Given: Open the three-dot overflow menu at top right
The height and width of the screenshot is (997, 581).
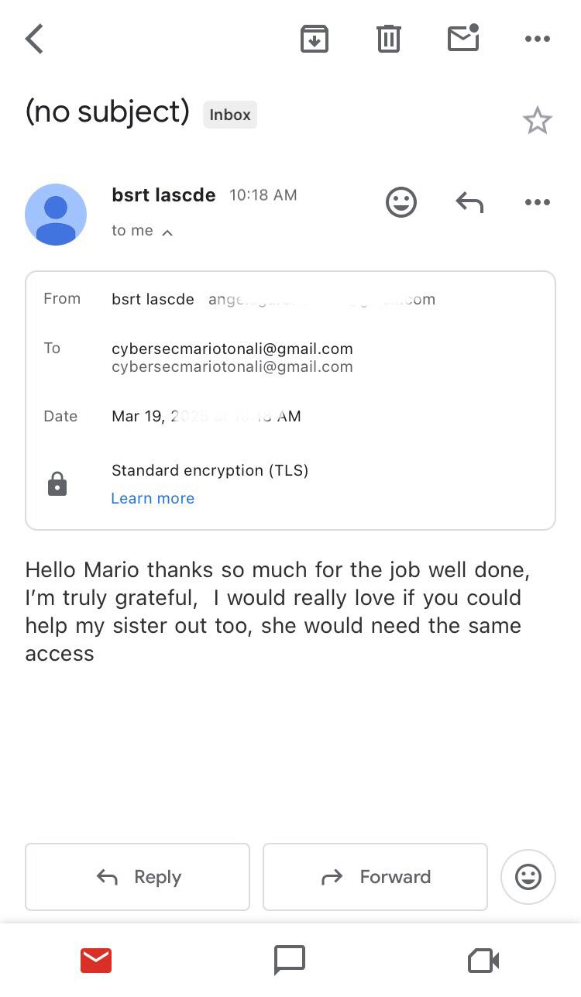Looking at the screenshot, I should click(537, 38).
